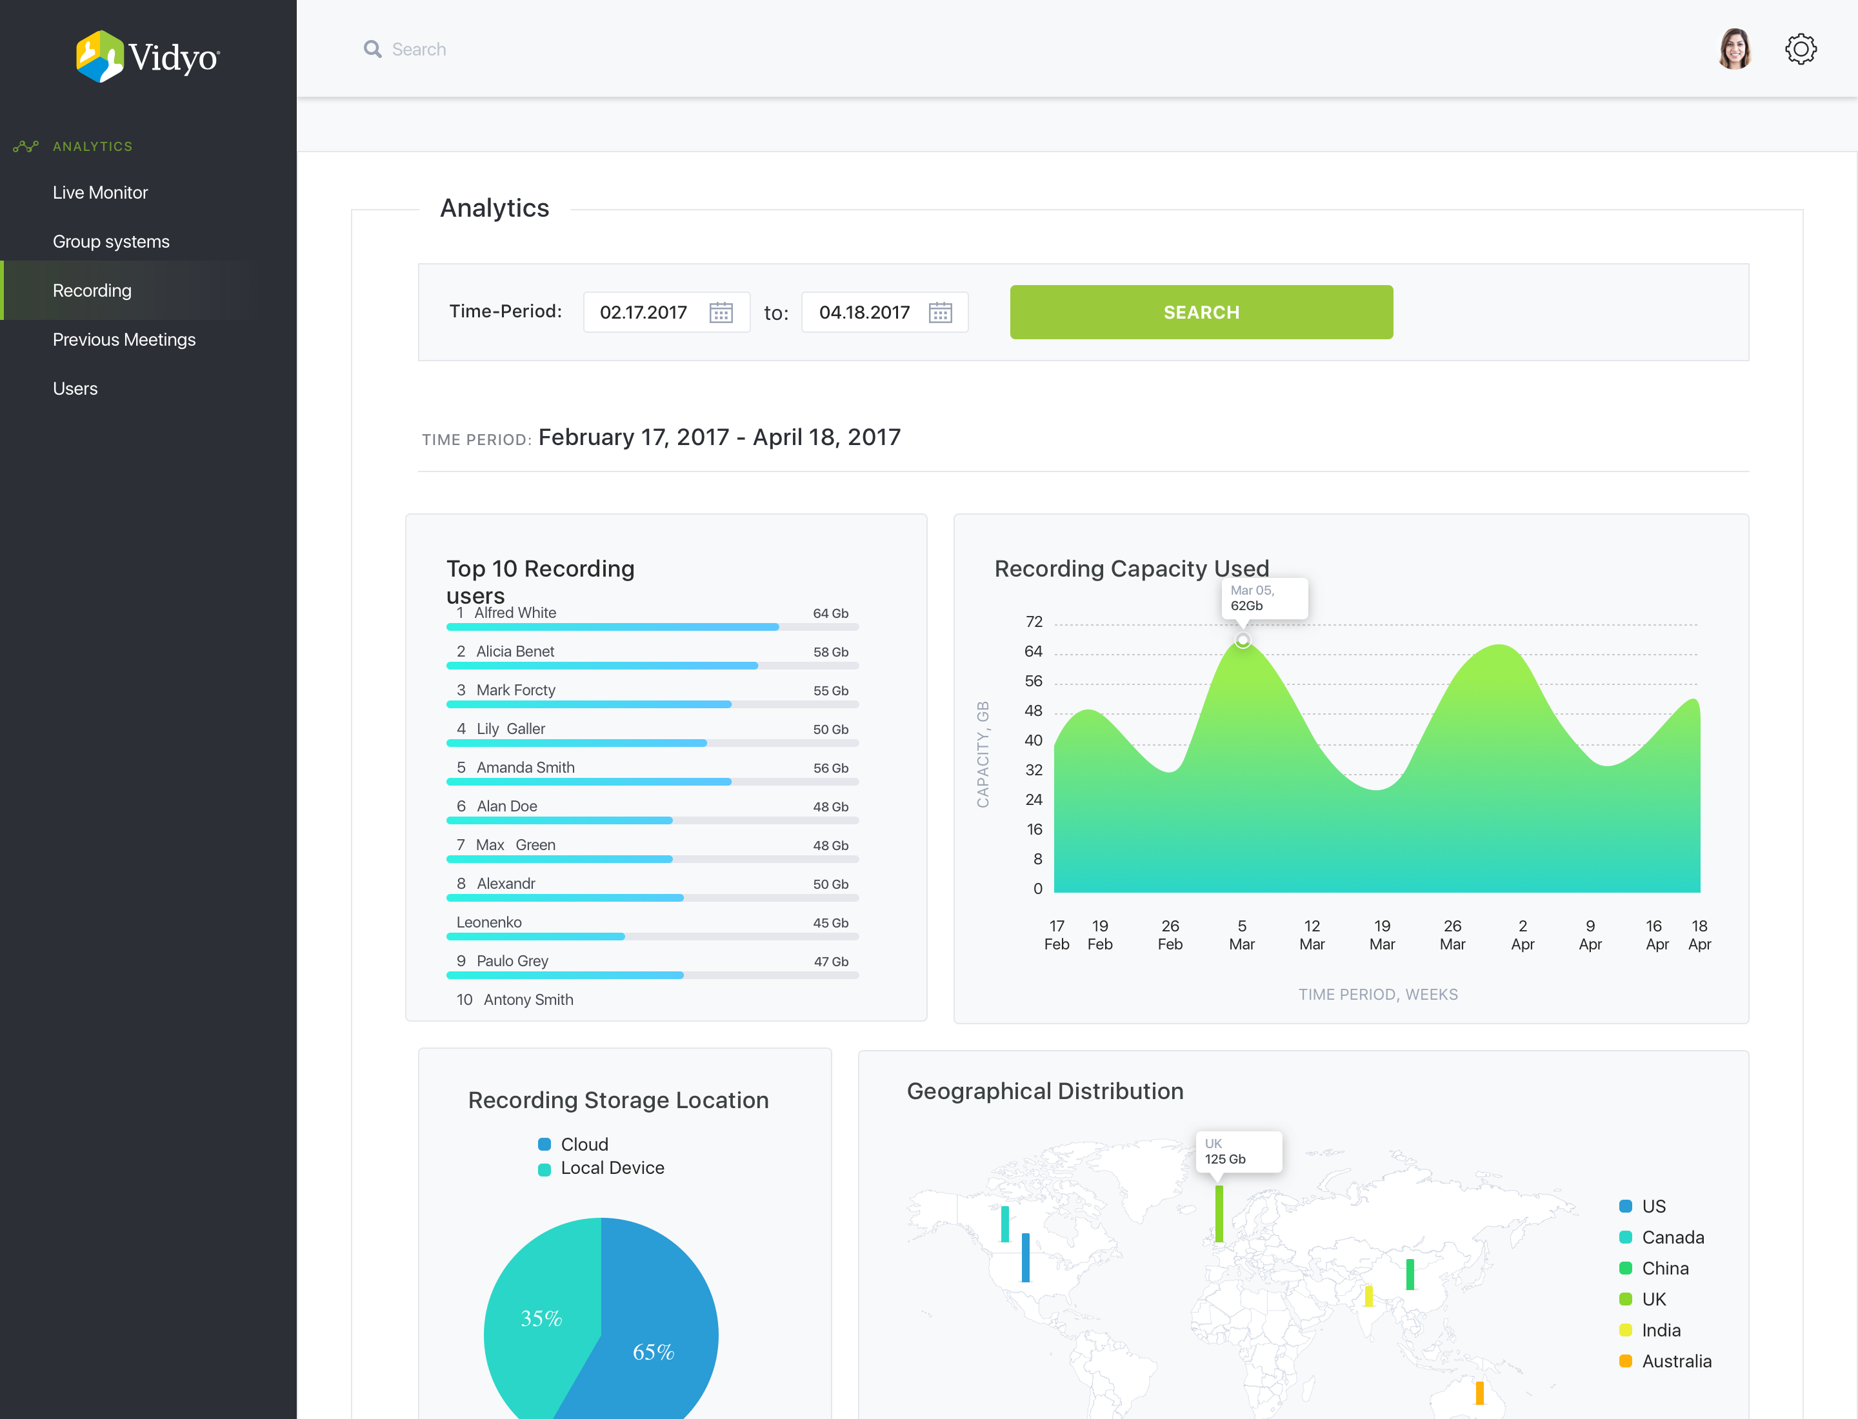Click the 64 Gb value
This screenshot has height=1419, width=1858.
tap(830, 613)
